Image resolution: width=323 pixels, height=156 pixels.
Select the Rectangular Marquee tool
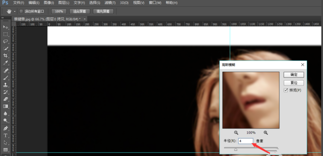point(5,34)
